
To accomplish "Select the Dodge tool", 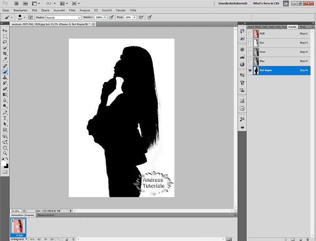I will [5, 106].
